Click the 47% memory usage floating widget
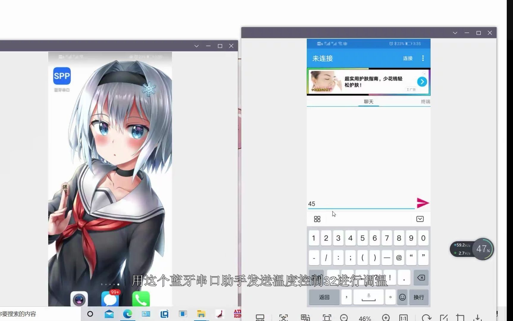This screenshot has width=513, height=321. pyautogui.click(x=483, y=249)
